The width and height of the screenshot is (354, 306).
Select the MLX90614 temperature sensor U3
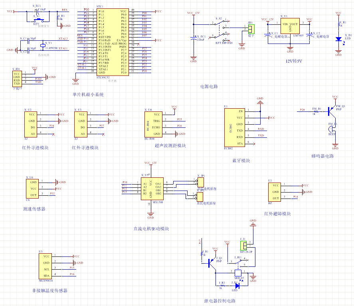(45, 266)
